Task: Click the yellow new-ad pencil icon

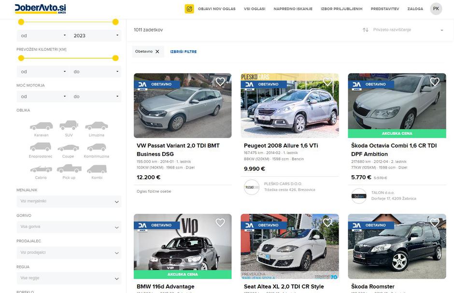Action: click(189, 9)
